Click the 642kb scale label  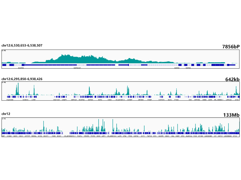coord(232,79)
